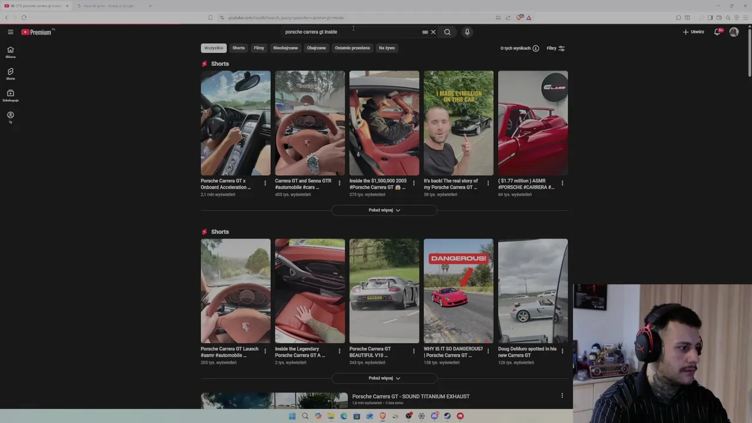Open Porsche Carrera GT - SOUND TITANIUM EXHAUST title

[411, 397]
